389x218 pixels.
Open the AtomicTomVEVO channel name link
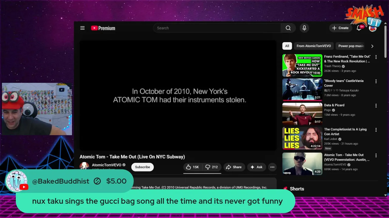click(x=106, y=165)
